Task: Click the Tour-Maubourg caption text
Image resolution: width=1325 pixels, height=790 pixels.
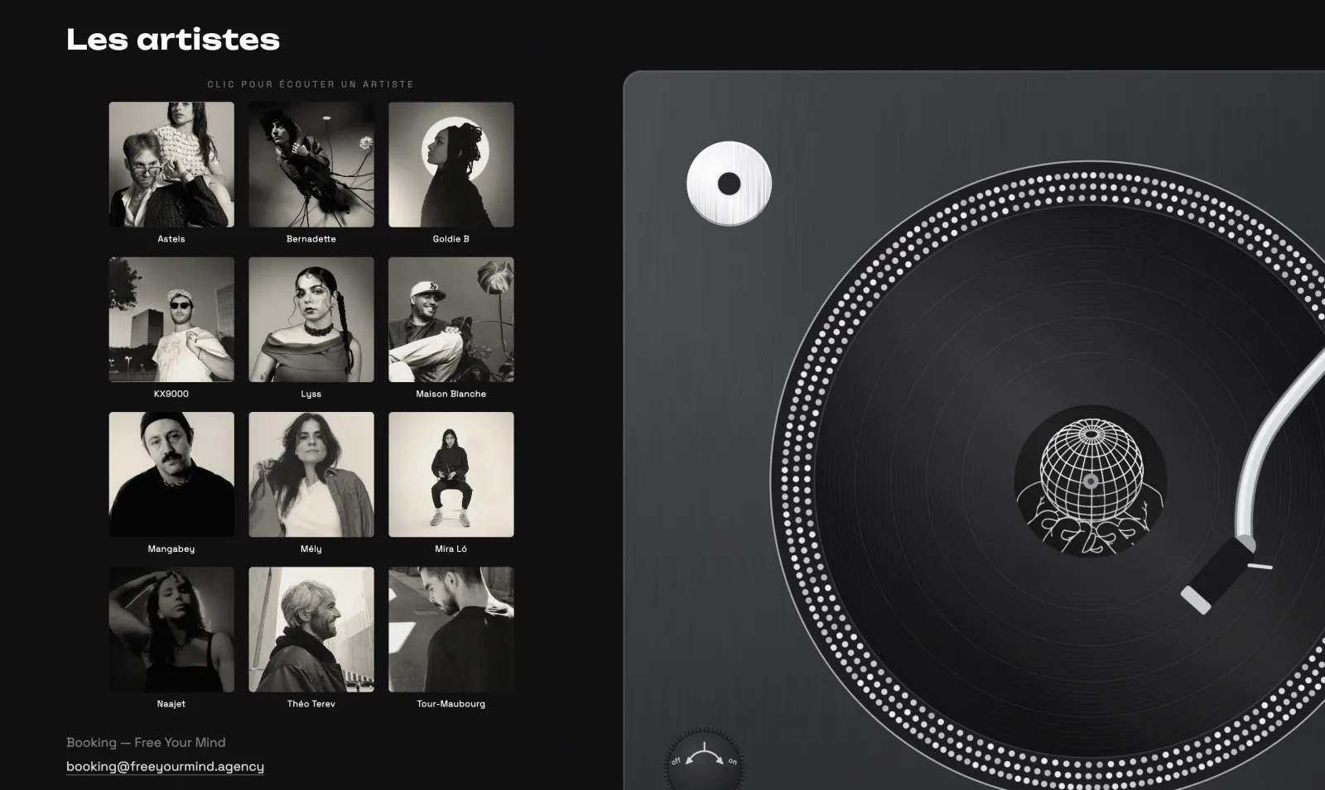Action: pyautogui.click(x=451, y=704)
